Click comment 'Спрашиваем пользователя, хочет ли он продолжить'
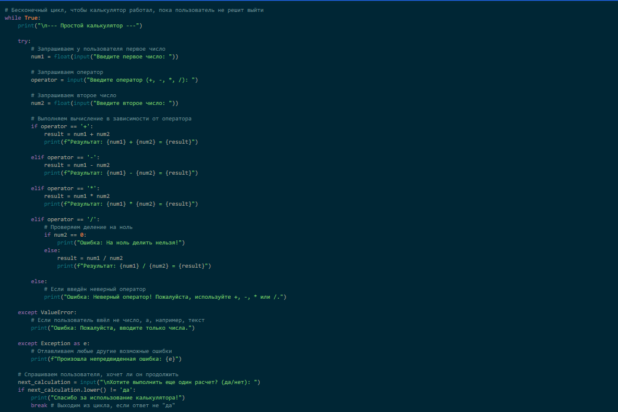The image size is (618, 412). pyautogui.click(x=98, y=374)
